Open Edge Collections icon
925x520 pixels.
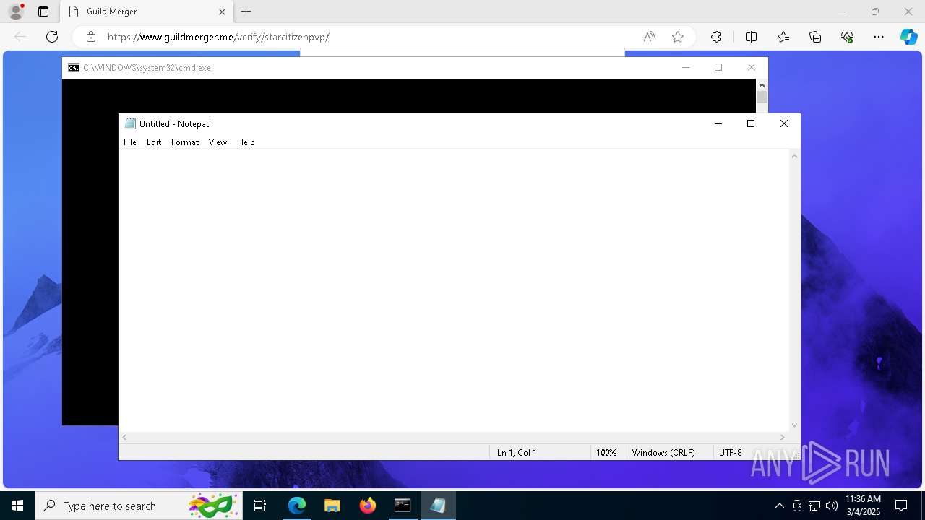coord(815,37)
